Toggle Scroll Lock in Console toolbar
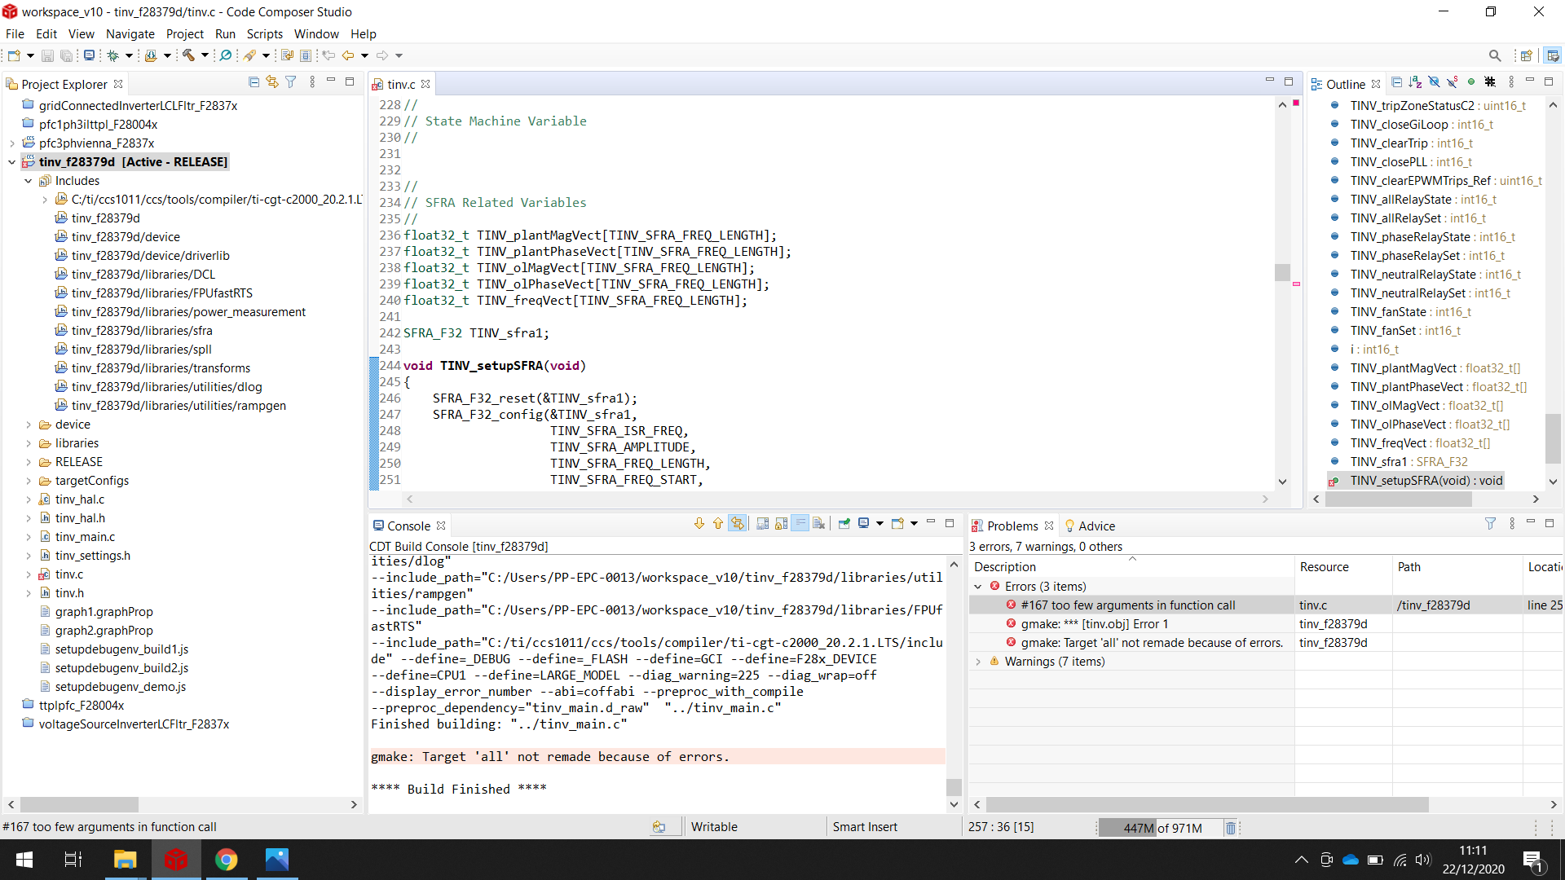The width and height of the screenshot is (1565, 880). [781, 524]
